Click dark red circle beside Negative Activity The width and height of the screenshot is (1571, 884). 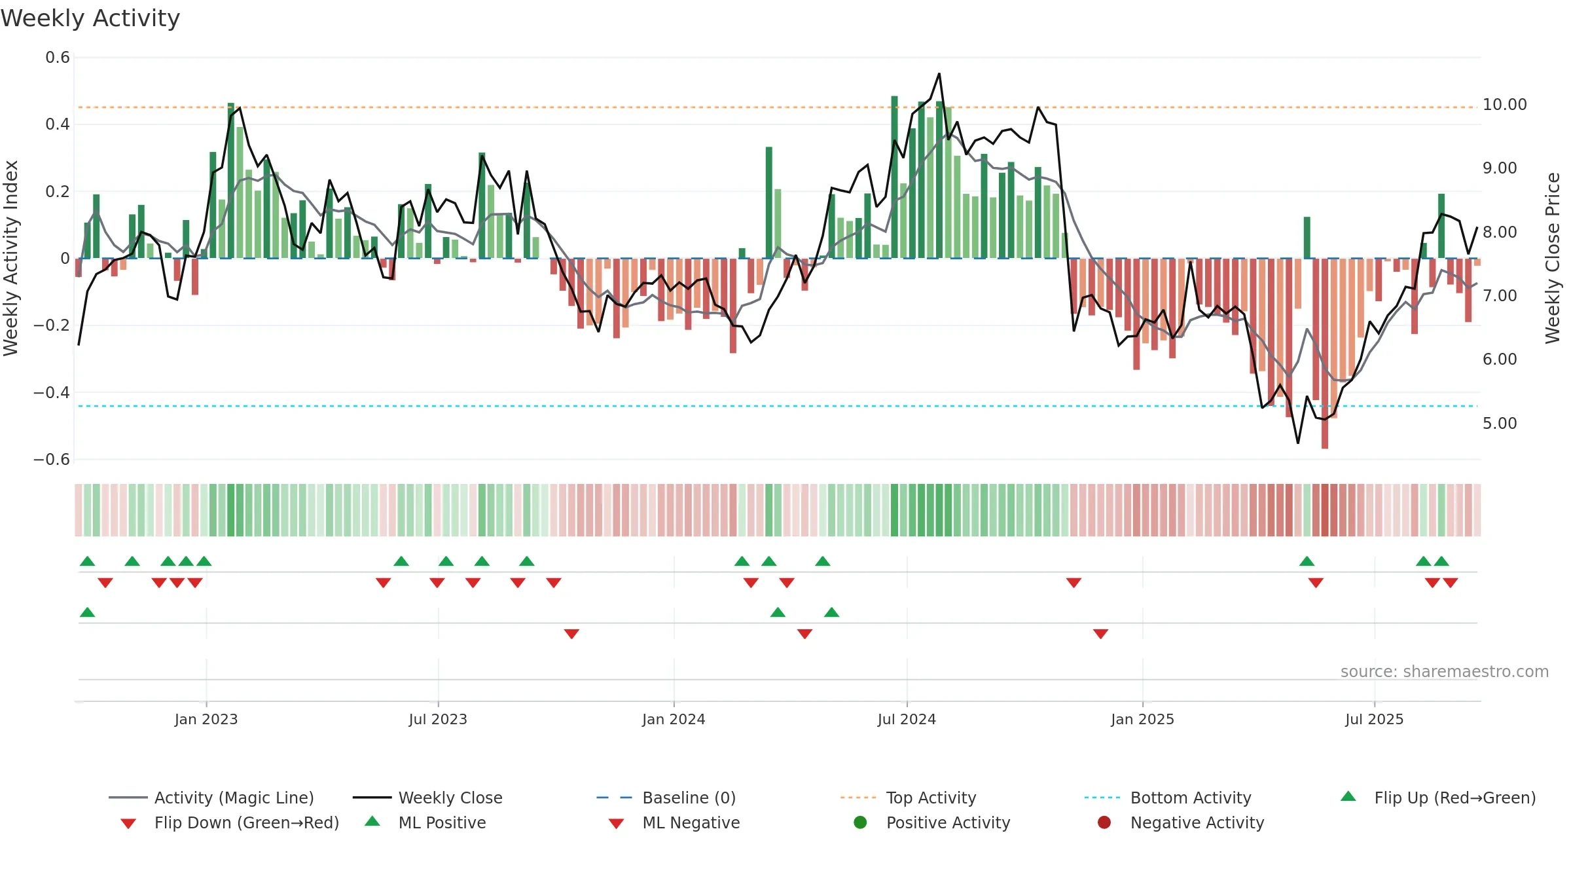[x=1104, y=822]
